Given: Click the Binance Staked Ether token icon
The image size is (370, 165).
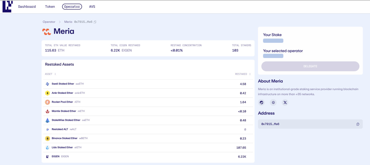Looking at the screenshot, I should (47, 138).
